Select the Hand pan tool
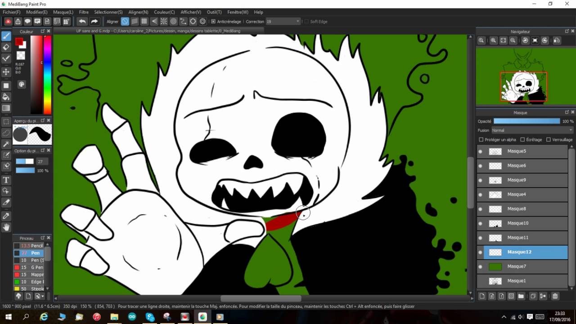Viewport: 576px width, 324px height. click(6, 227)
